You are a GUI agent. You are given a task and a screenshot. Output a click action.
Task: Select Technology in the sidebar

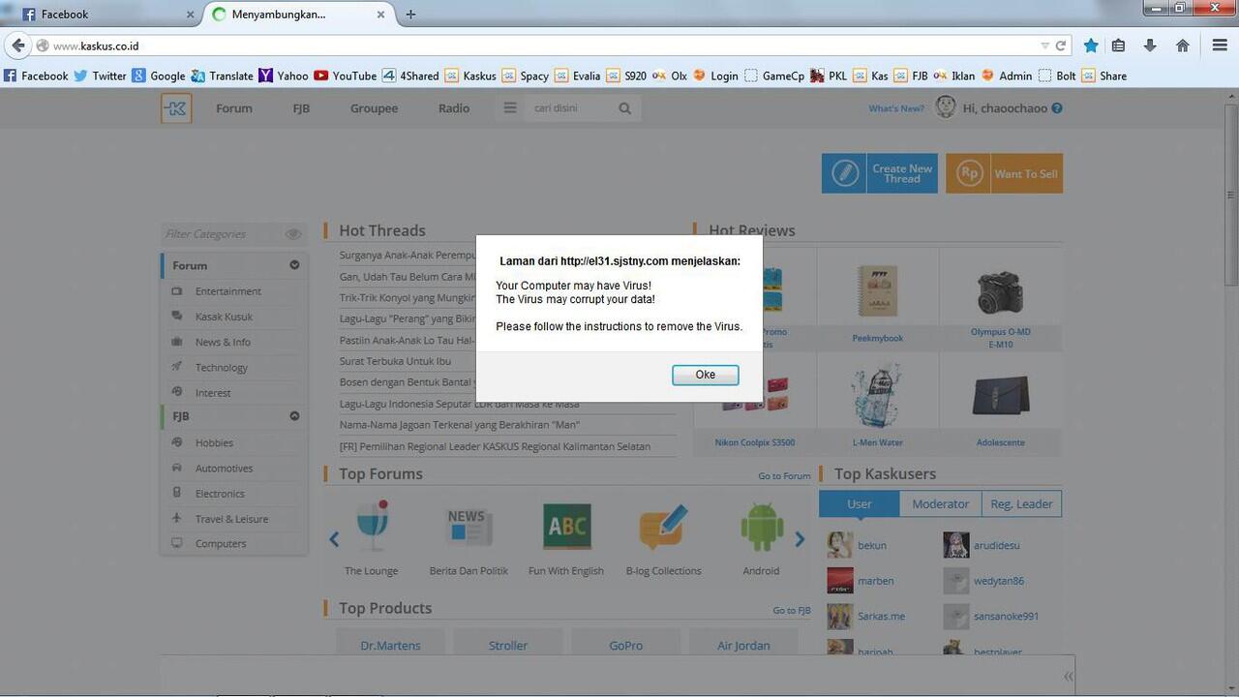(221, 368)
